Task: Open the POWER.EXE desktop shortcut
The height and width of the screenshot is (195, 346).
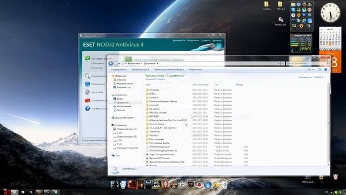Action: (281, 22)
